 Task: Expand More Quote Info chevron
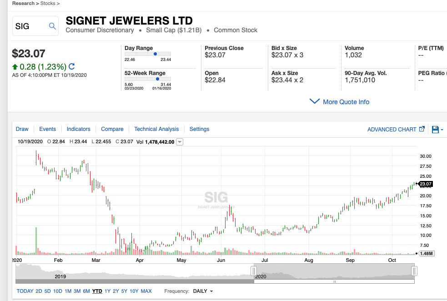[x=314, y=101]
